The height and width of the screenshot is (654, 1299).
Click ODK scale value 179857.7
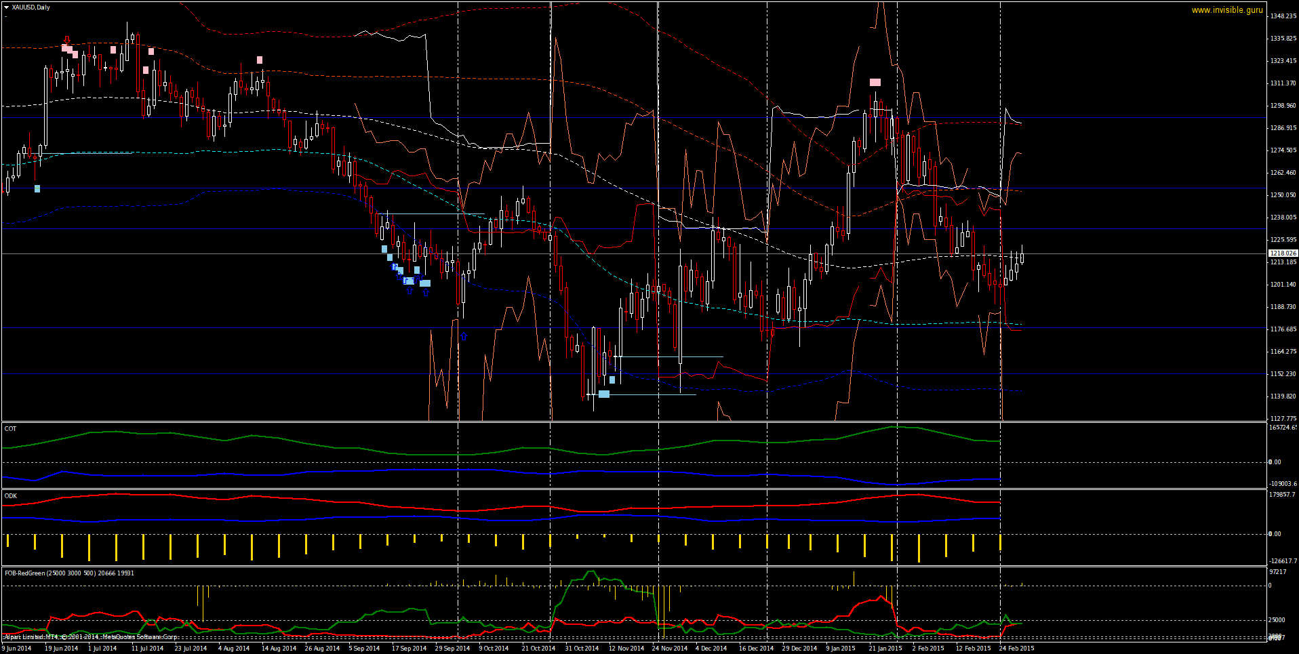[x=1283, y=494]
